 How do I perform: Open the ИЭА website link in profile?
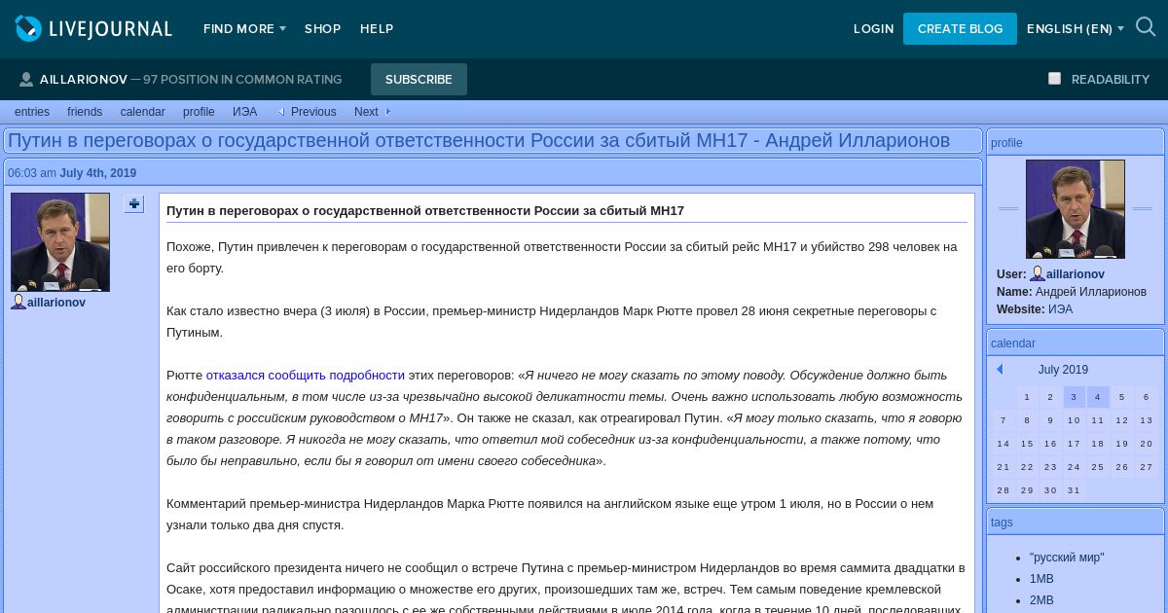(1060, 309)
